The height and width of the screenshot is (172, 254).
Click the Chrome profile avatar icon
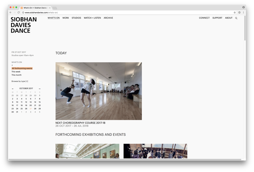coord(244,7)
